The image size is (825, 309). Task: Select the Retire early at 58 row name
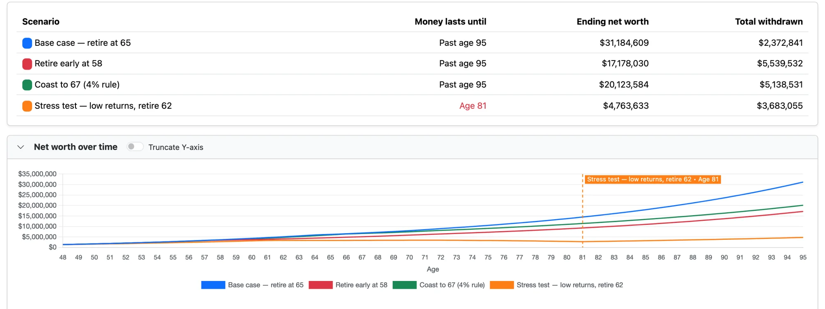[68, 63]
